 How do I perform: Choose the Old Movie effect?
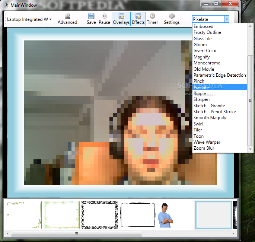(220, 69)
